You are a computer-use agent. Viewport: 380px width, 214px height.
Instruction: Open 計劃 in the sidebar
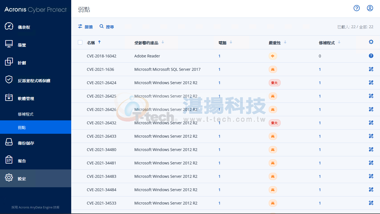(x=36, y=62)
